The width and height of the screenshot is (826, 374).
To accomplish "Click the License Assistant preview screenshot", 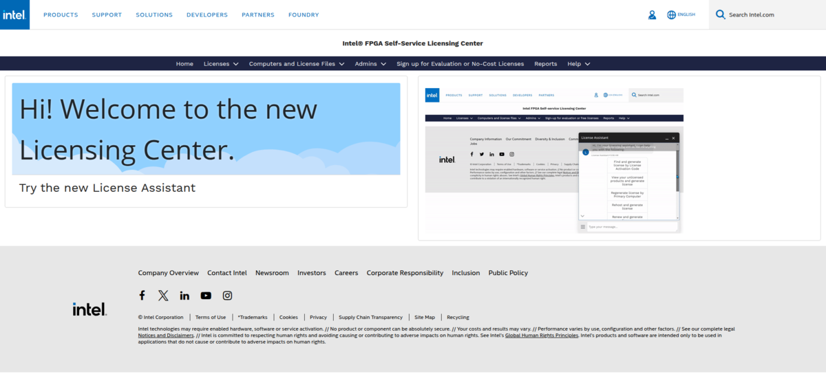I will tap(554, 160).
